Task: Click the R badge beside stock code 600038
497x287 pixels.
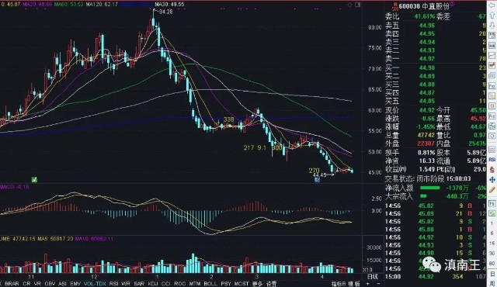Action: click(x=395, y=5)
